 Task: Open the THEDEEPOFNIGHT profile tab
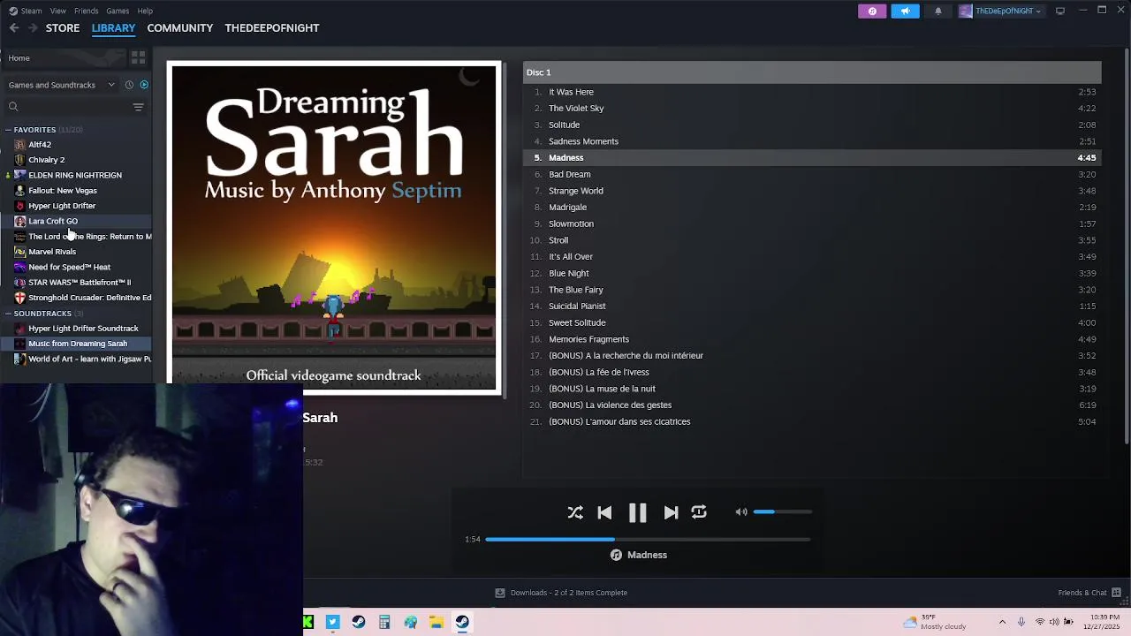(272, 28)
